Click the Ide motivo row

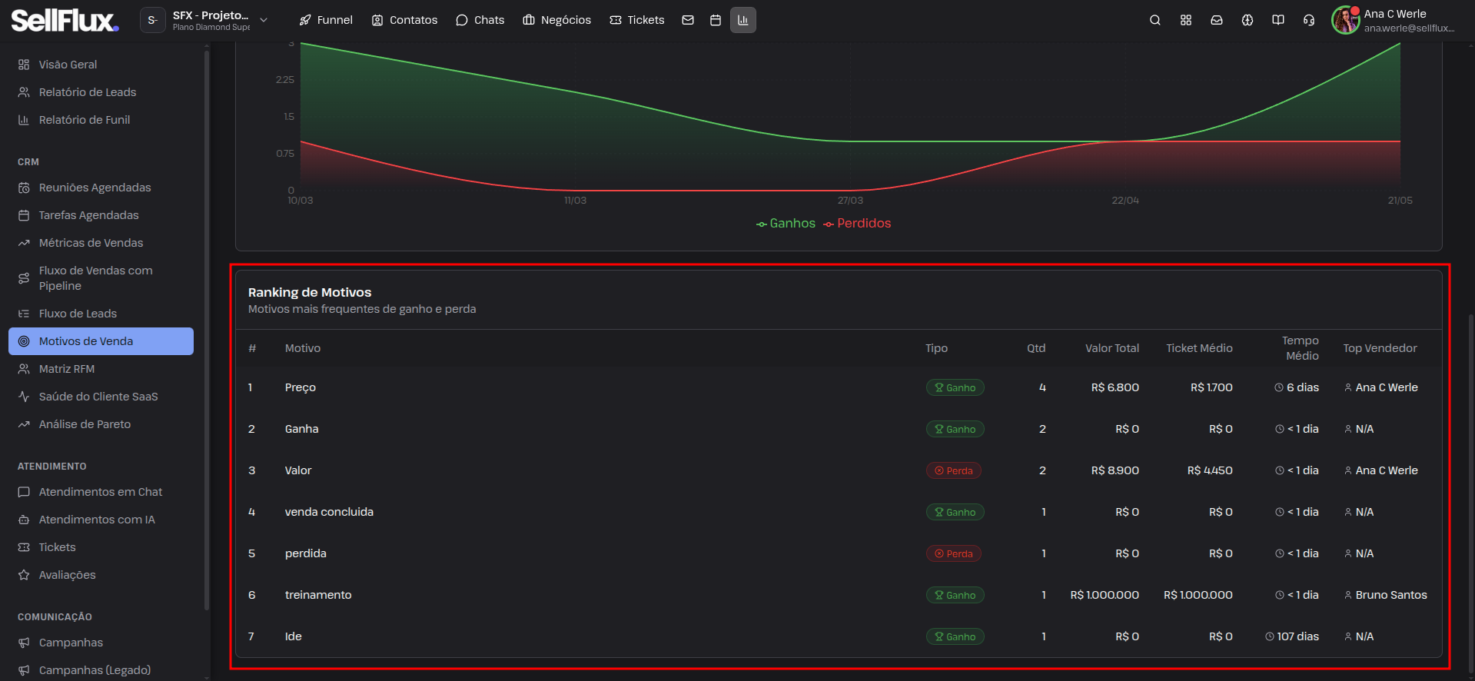839,636
